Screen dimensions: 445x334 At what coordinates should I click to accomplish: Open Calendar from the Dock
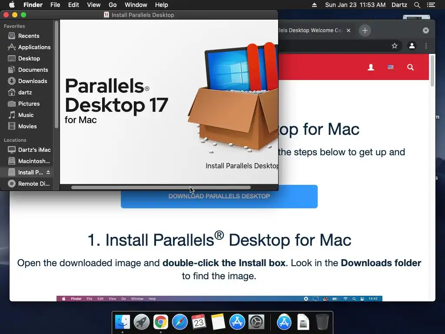(199, 322)
